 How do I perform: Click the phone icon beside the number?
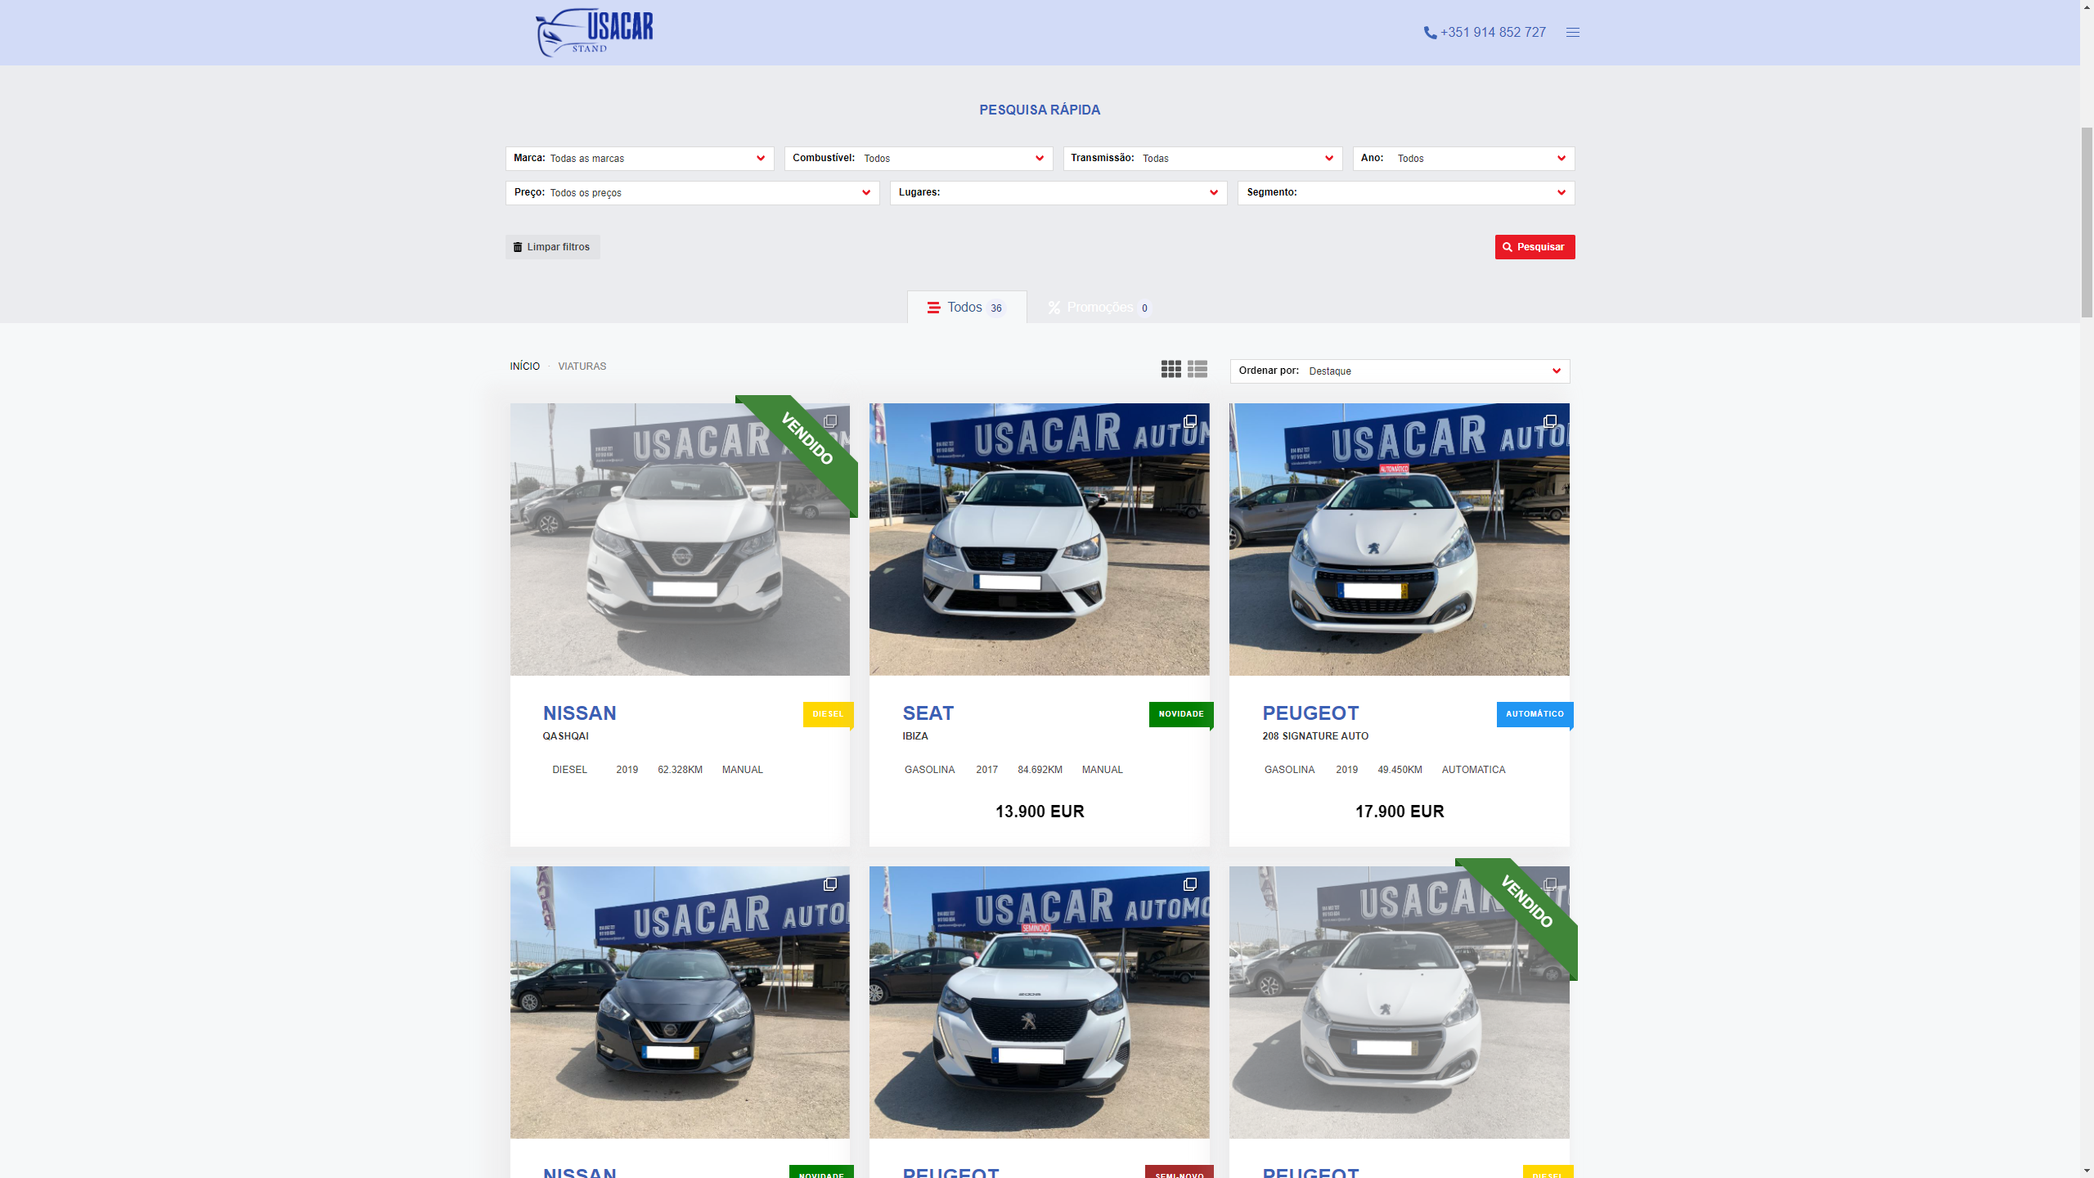[1430, 33]
